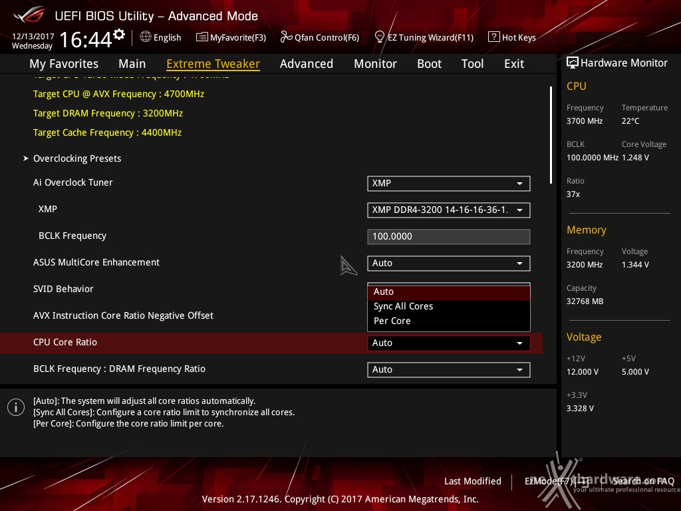
Task: Click the EZ Tuning Wizard bulb icon
Action: [379, 37]
